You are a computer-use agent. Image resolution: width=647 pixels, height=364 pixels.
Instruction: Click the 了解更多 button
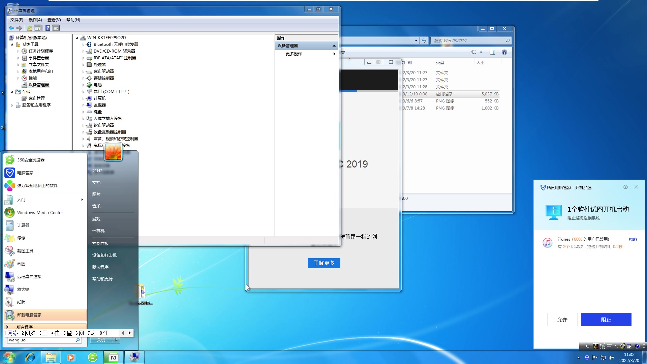[x=324, y=263]
